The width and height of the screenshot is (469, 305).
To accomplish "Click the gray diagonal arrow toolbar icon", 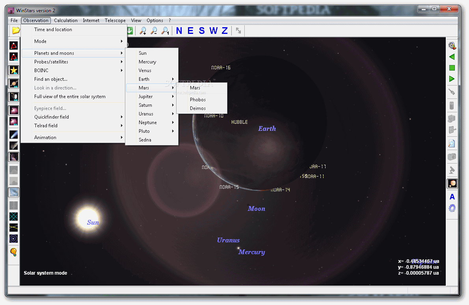I will [x=238, y=30].
